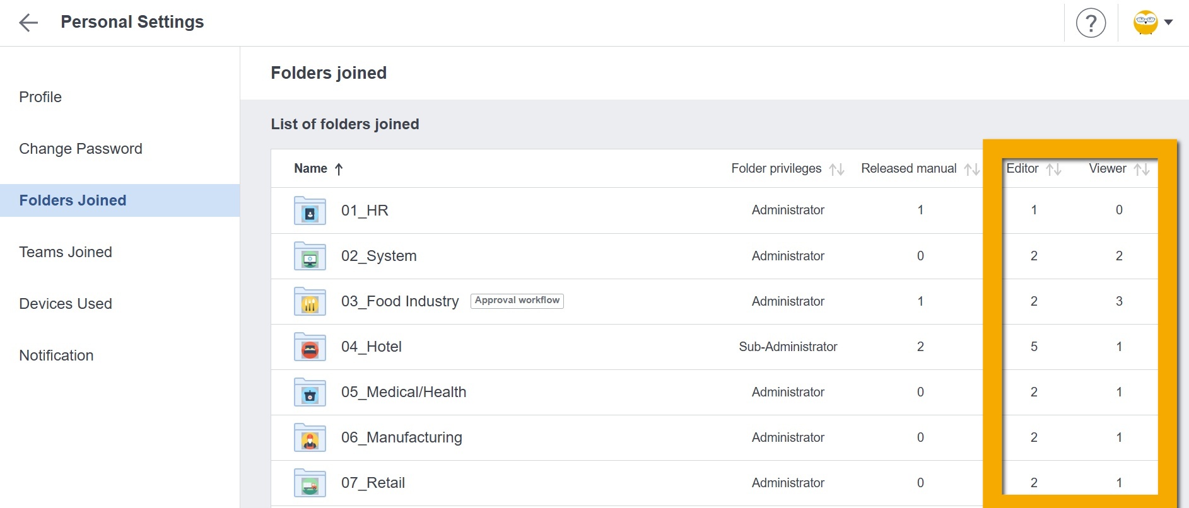Sort list by Folder privileges column
This screenshot has height=508, width=1189.
tap(836, 169)
